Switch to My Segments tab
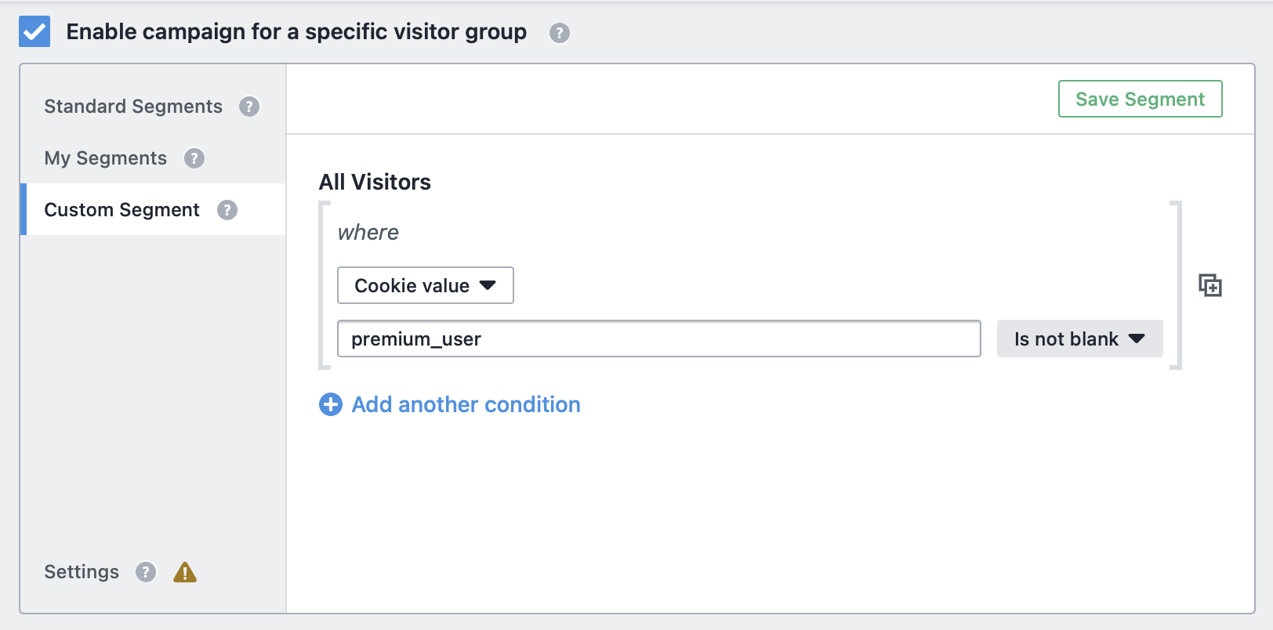 pos(105,158)
